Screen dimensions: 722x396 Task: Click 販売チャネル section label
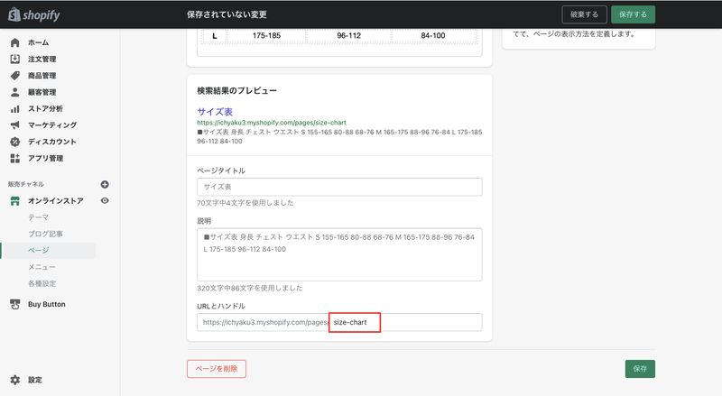tap(26, 184)
